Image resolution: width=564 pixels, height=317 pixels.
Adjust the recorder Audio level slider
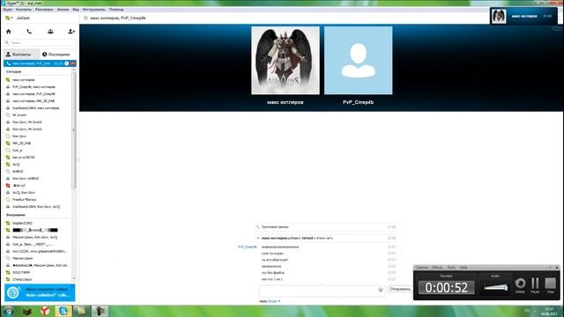pyautogui.click(x=495, y=287)
